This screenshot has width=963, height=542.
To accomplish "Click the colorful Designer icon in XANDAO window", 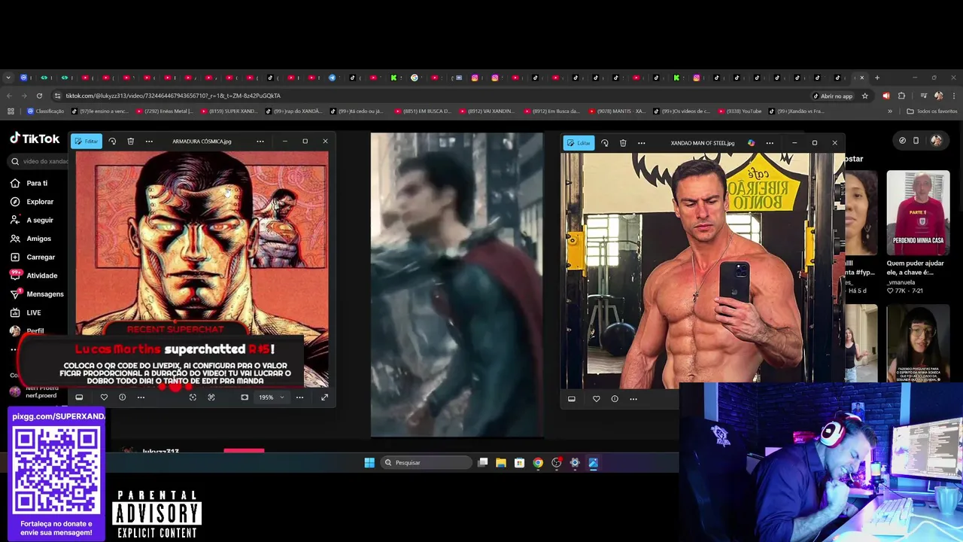I will tap(751, 142).
